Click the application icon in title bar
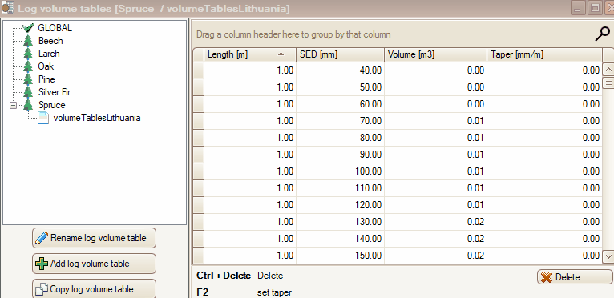Viewport: 614px width, 298px height. tap(8, 8)
